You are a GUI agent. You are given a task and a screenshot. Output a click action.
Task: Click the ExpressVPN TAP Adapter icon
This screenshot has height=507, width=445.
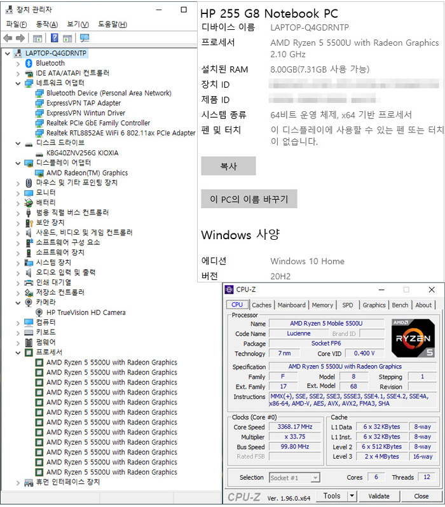coord(39,103)
